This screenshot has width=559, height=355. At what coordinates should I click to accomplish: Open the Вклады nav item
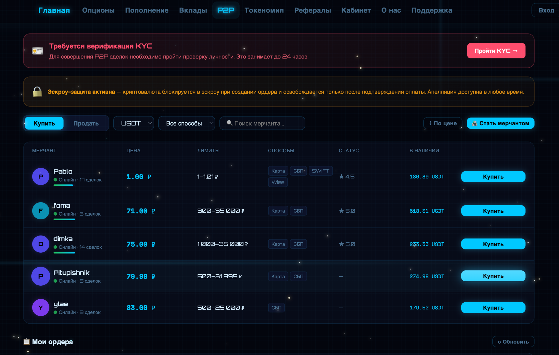pyautogui.click(x=193, y=10)
